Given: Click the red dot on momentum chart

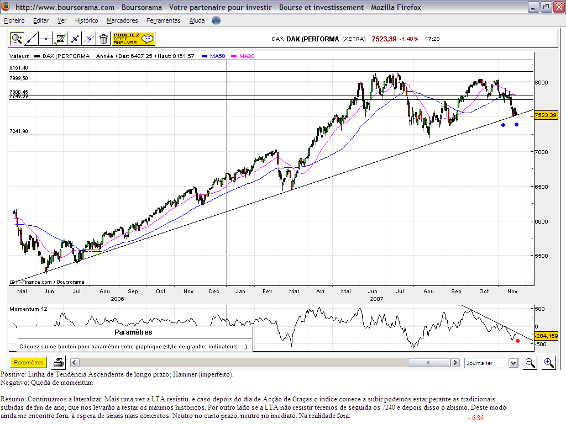Looking at the screenshot, I should [517, 341].
